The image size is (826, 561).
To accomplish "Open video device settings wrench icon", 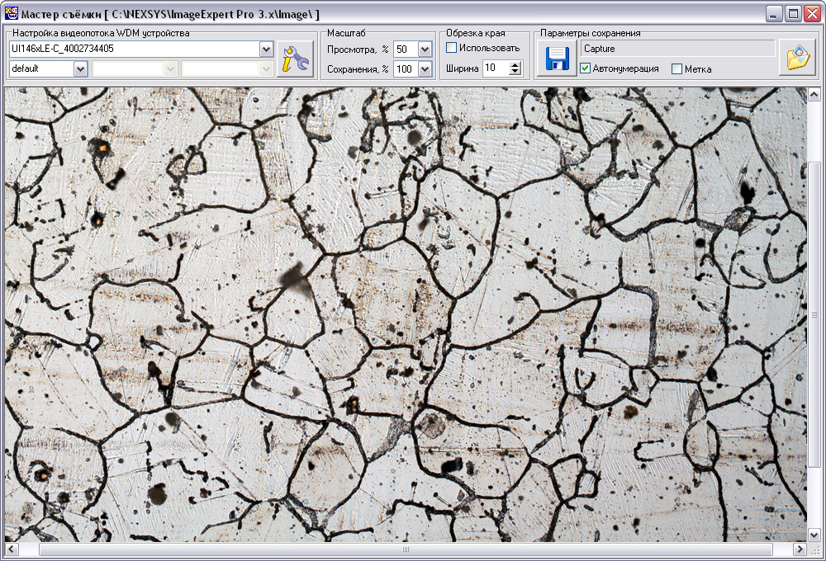I will pos(294,59).
